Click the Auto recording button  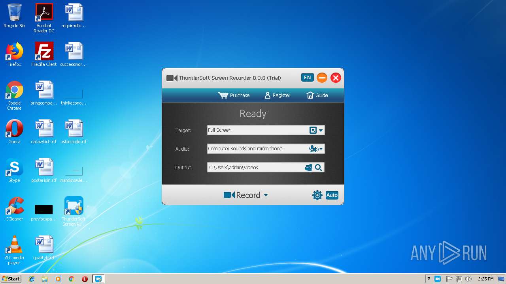tap(332, 195)
